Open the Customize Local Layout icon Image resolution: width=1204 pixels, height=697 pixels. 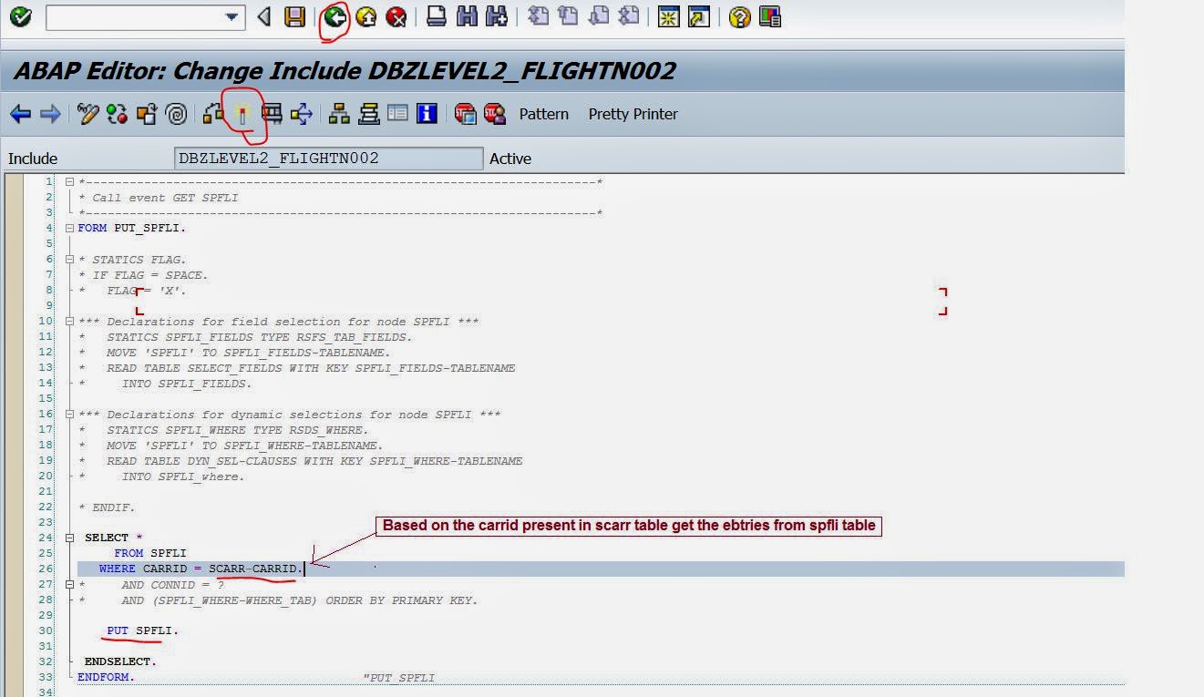pyautogui.click(x=770, y=16)
